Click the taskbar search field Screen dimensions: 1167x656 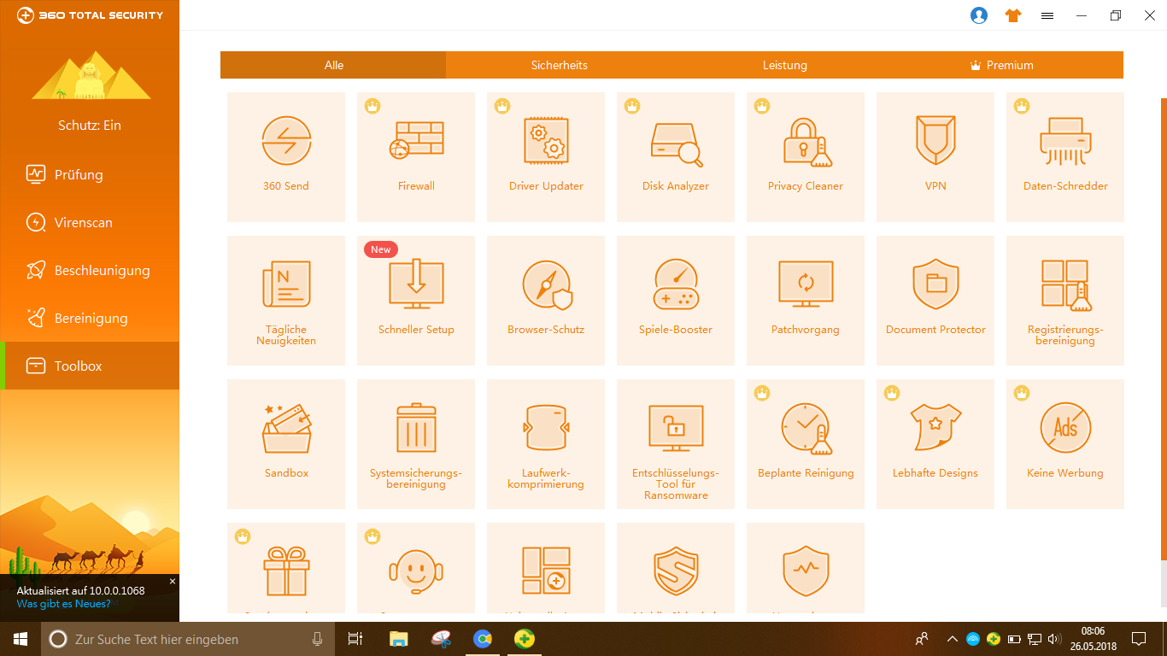pos(189,639)
